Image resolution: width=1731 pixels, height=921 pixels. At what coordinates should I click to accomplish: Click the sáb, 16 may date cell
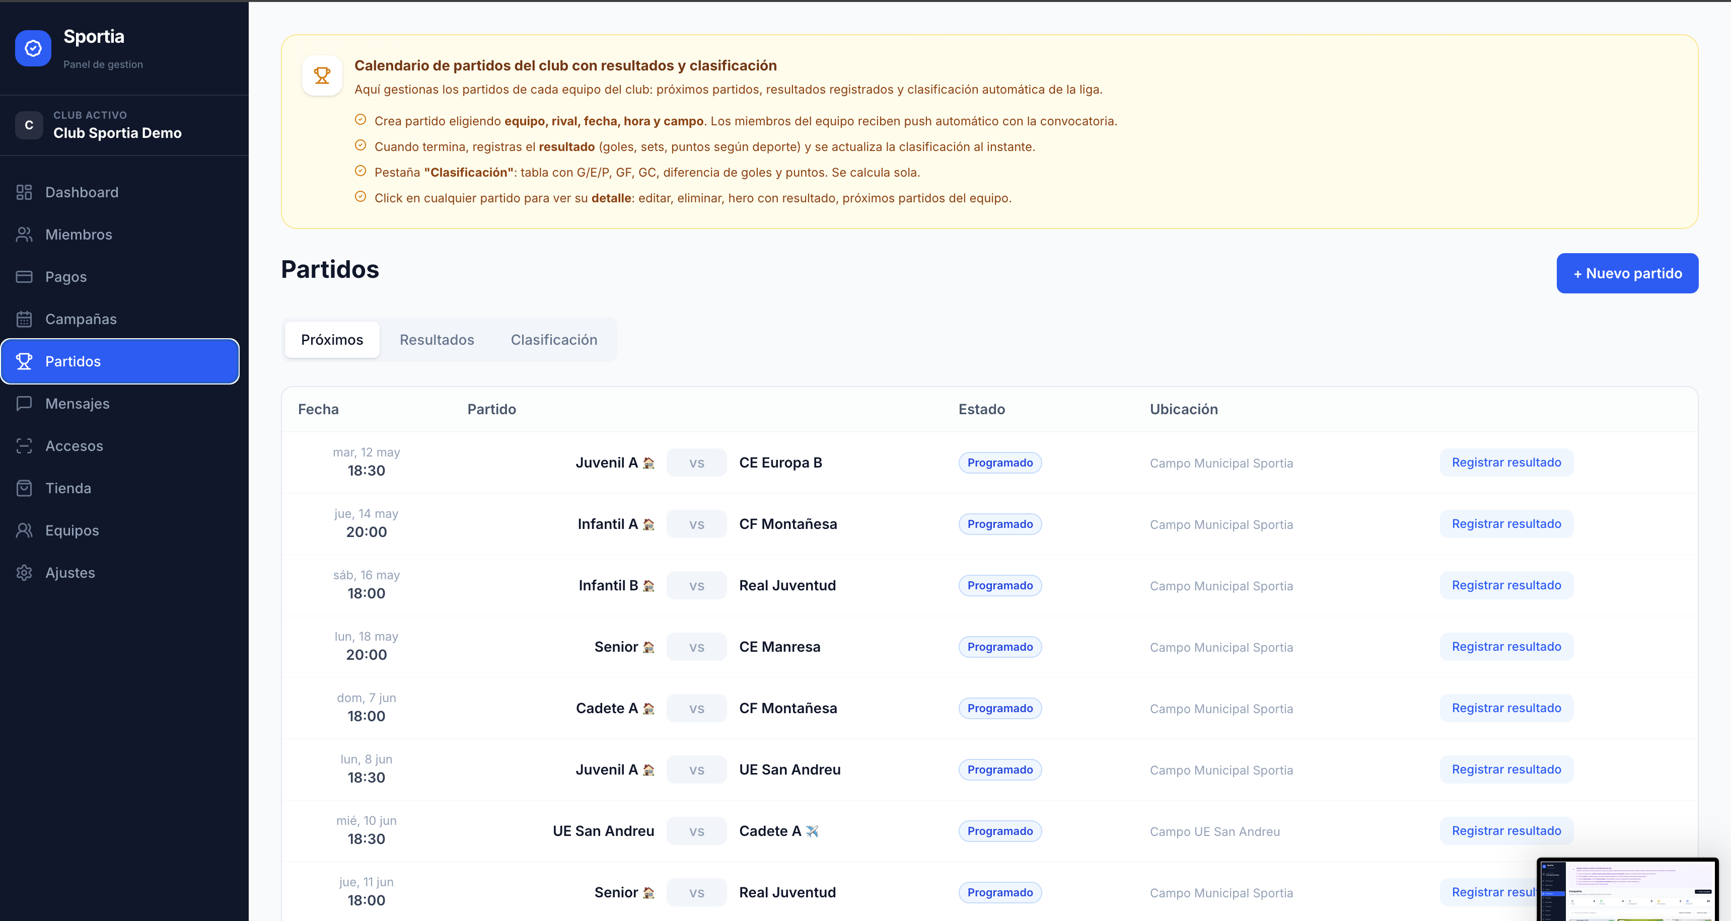pyautogui.click(x=366, y=584)
